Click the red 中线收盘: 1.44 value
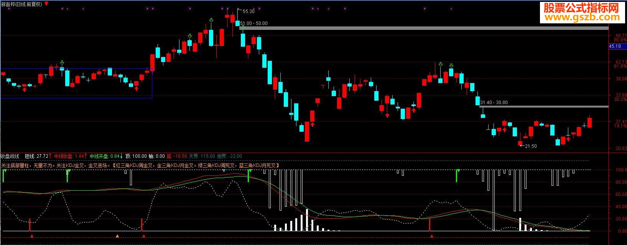 coord(69,156)
